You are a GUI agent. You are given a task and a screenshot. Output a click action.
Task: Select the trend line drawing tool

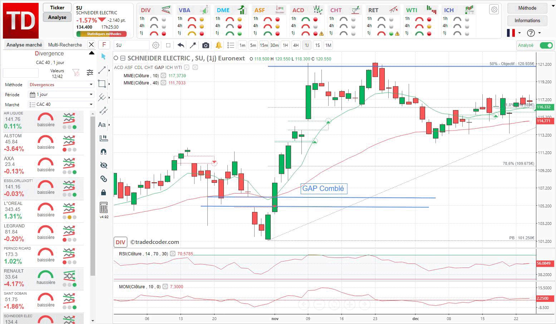click(x=102, y=70)
